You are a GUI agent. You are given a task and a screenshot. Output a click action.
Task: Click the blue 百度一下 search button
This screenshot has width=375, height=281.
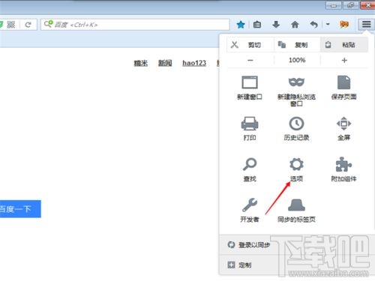tap(20, 209)
